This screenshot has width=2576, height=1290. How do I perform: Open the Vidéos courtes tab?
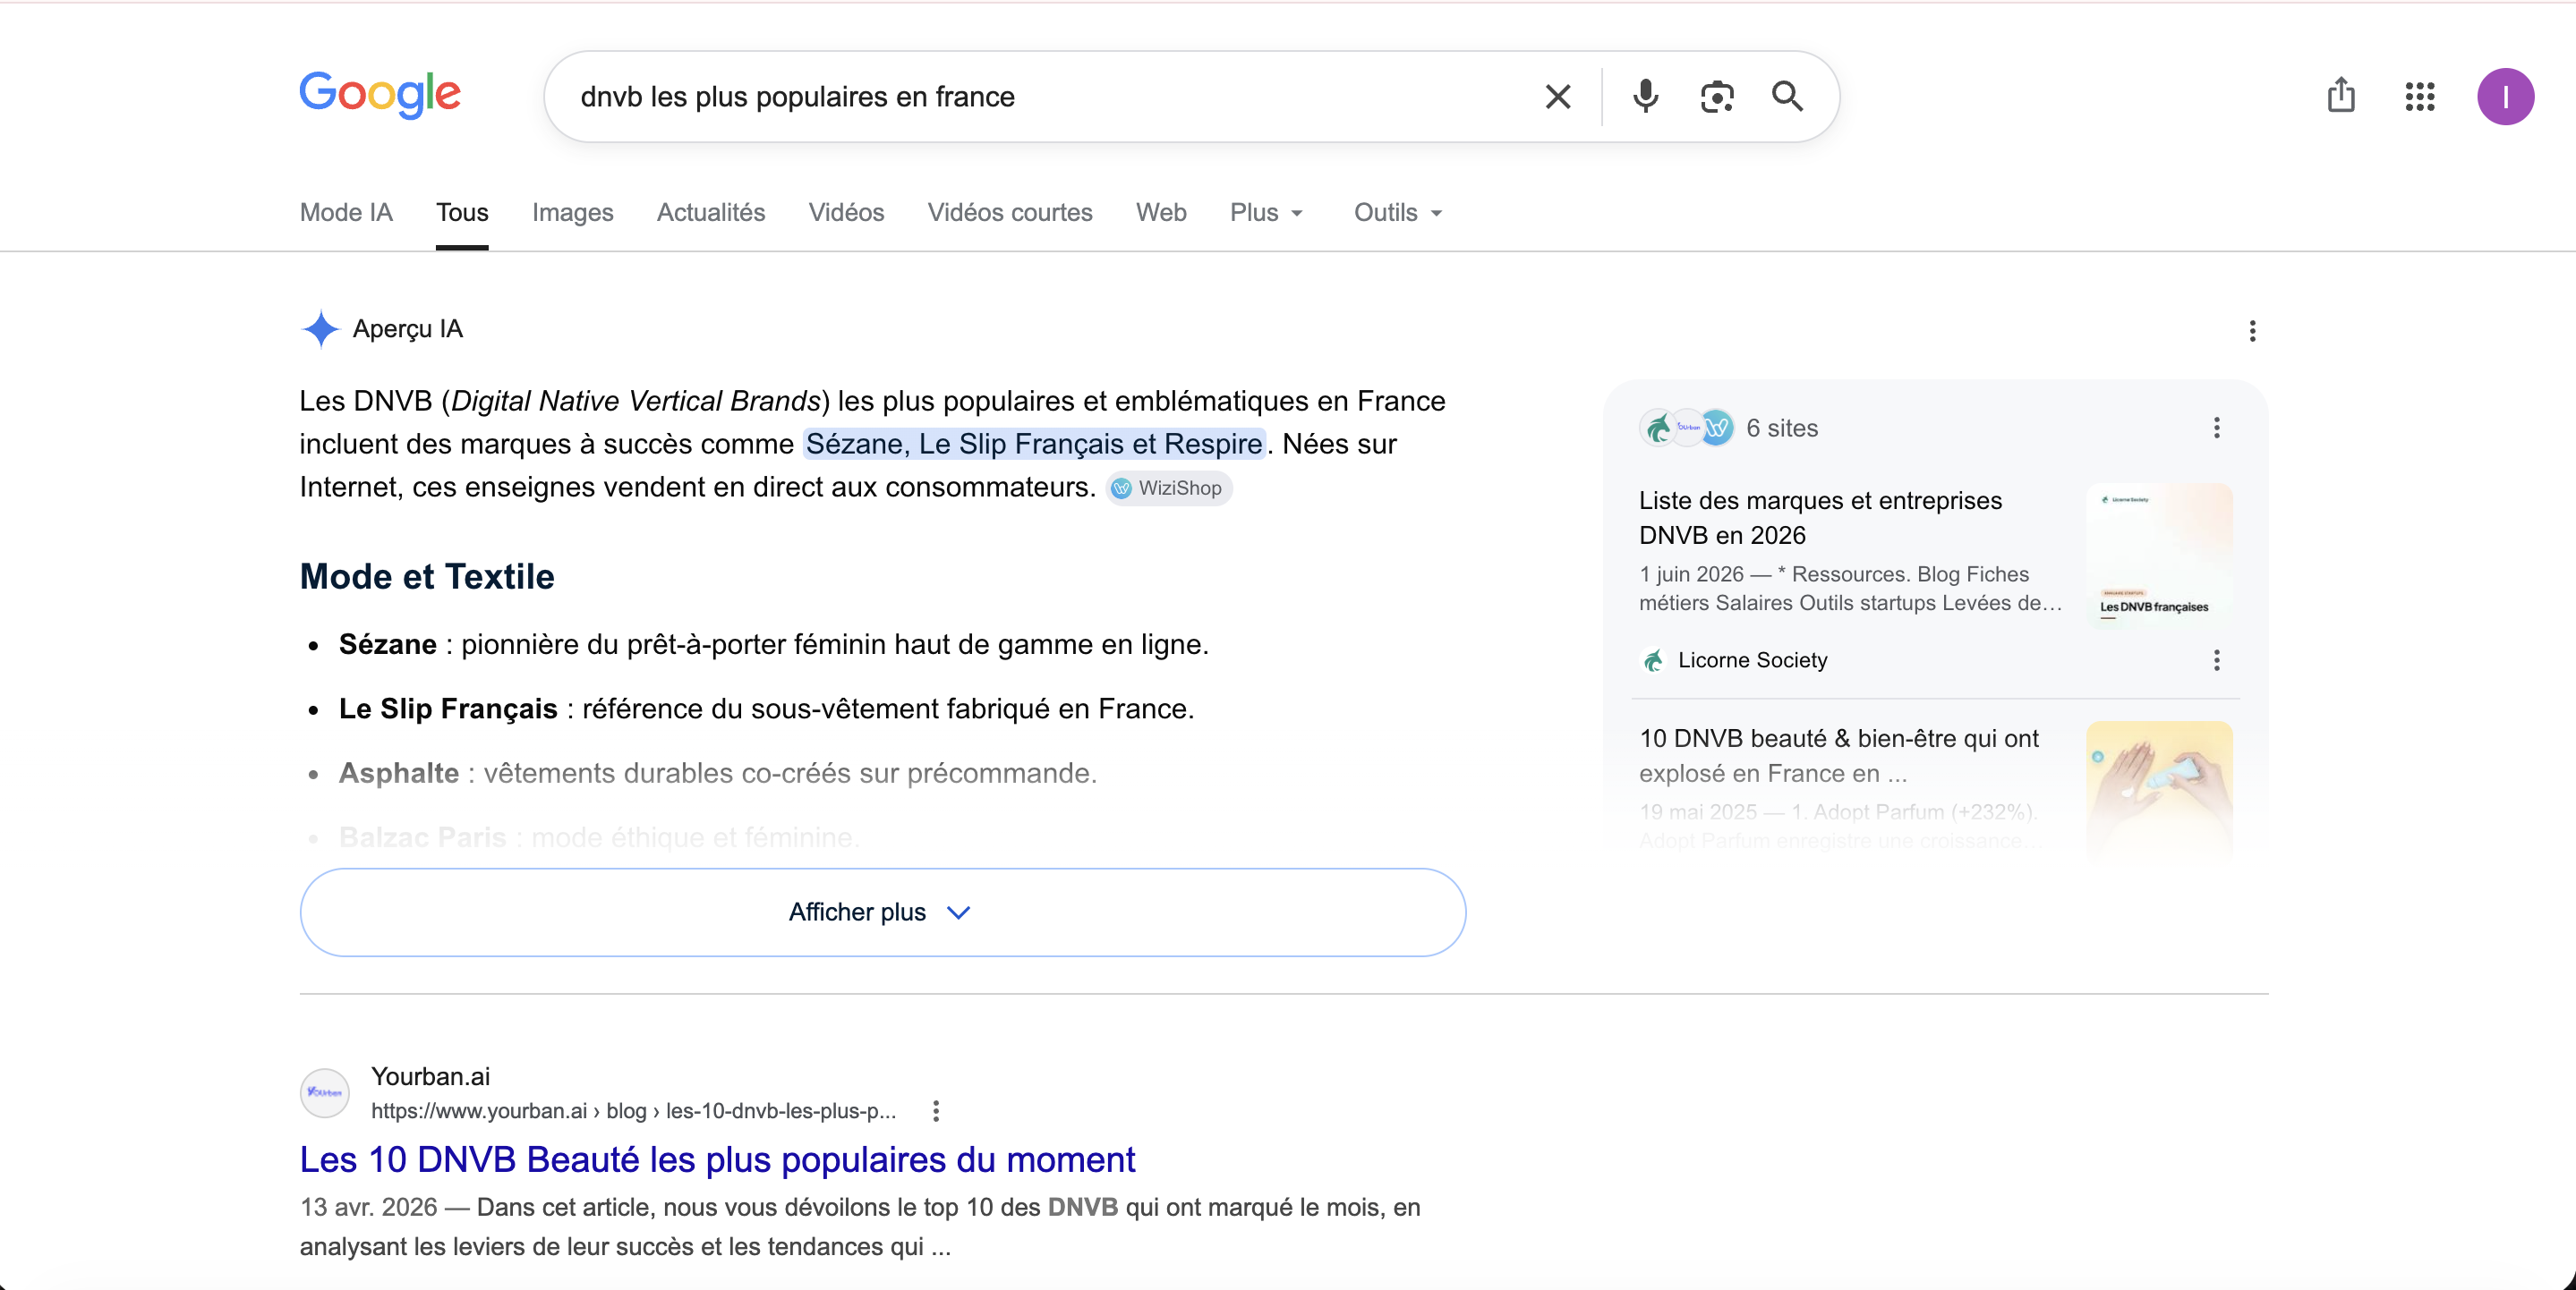(1009, 213)
